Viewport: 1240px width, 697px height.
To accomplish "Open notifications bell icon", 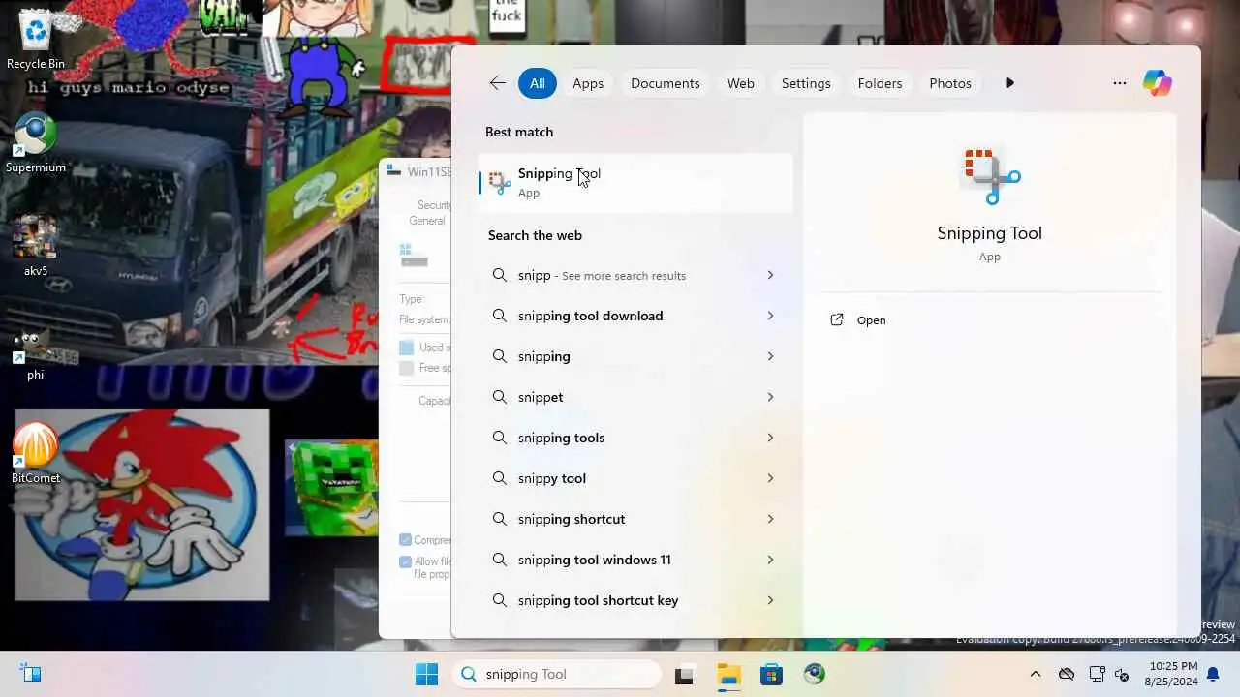I will (x=1213, y=674).
